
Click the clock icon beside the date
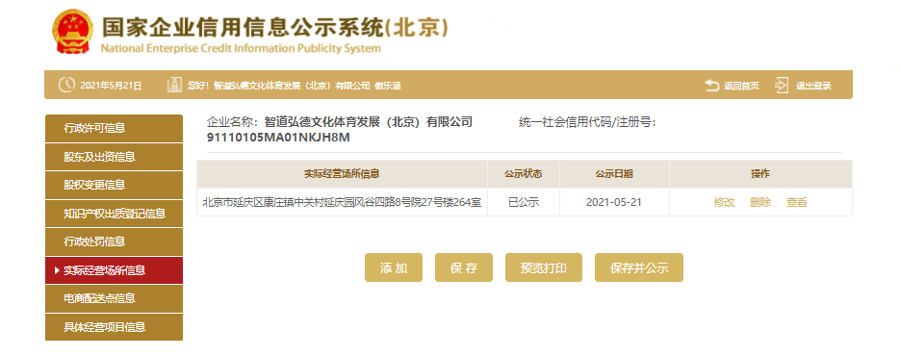point(66,85)
